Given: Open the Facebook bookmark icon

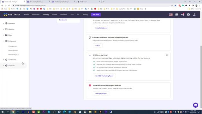Looking at the screenshot, I should pyautogui.click(x=27, y=9).
